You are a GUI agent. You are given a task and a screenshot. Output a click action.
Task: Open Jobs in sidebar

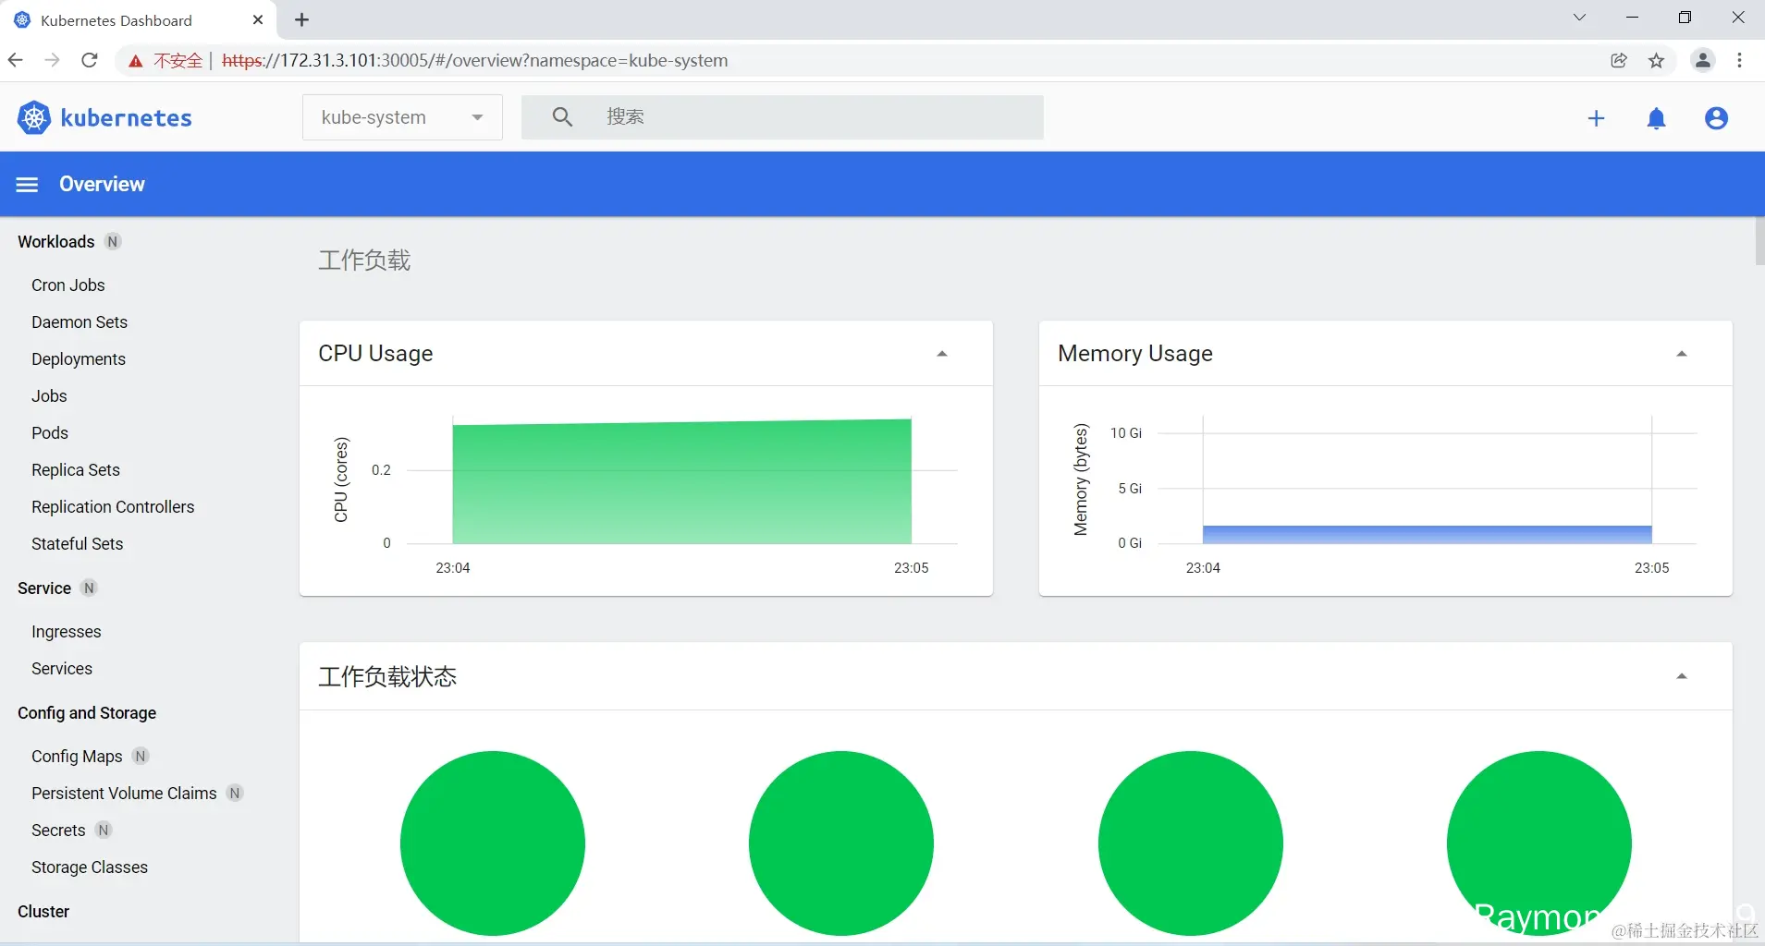pyautogui.click(x=49, y=395)
